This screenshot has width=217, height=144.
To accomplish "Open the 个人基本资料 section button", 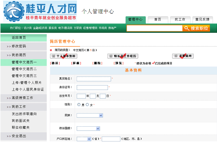I will [x=63, y=56].
